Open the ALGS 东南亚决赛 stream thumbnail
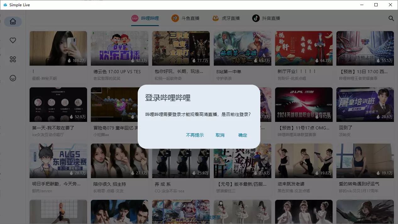The width and height of the screenshot is (398, 224). pyautogui.click(x=58, y=161)
